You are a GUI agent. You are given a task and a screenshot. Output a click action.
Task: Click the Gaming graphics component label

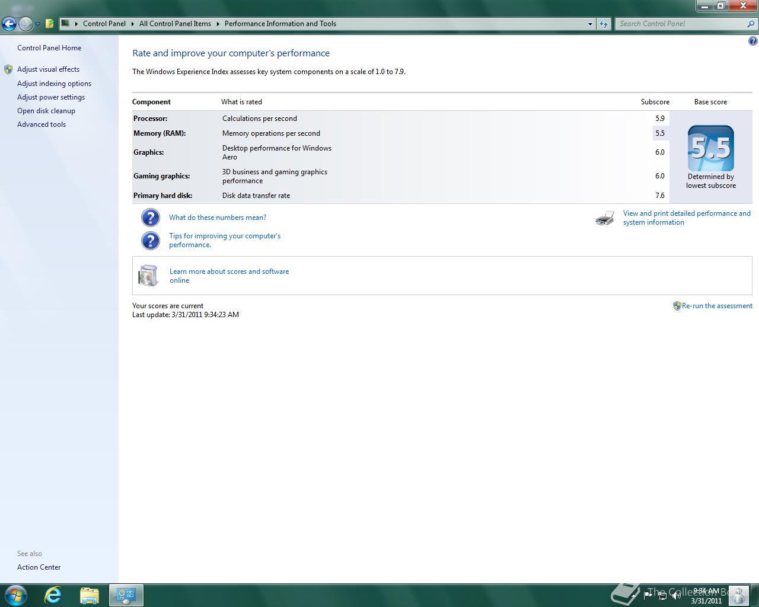click(x=161, y=176)
